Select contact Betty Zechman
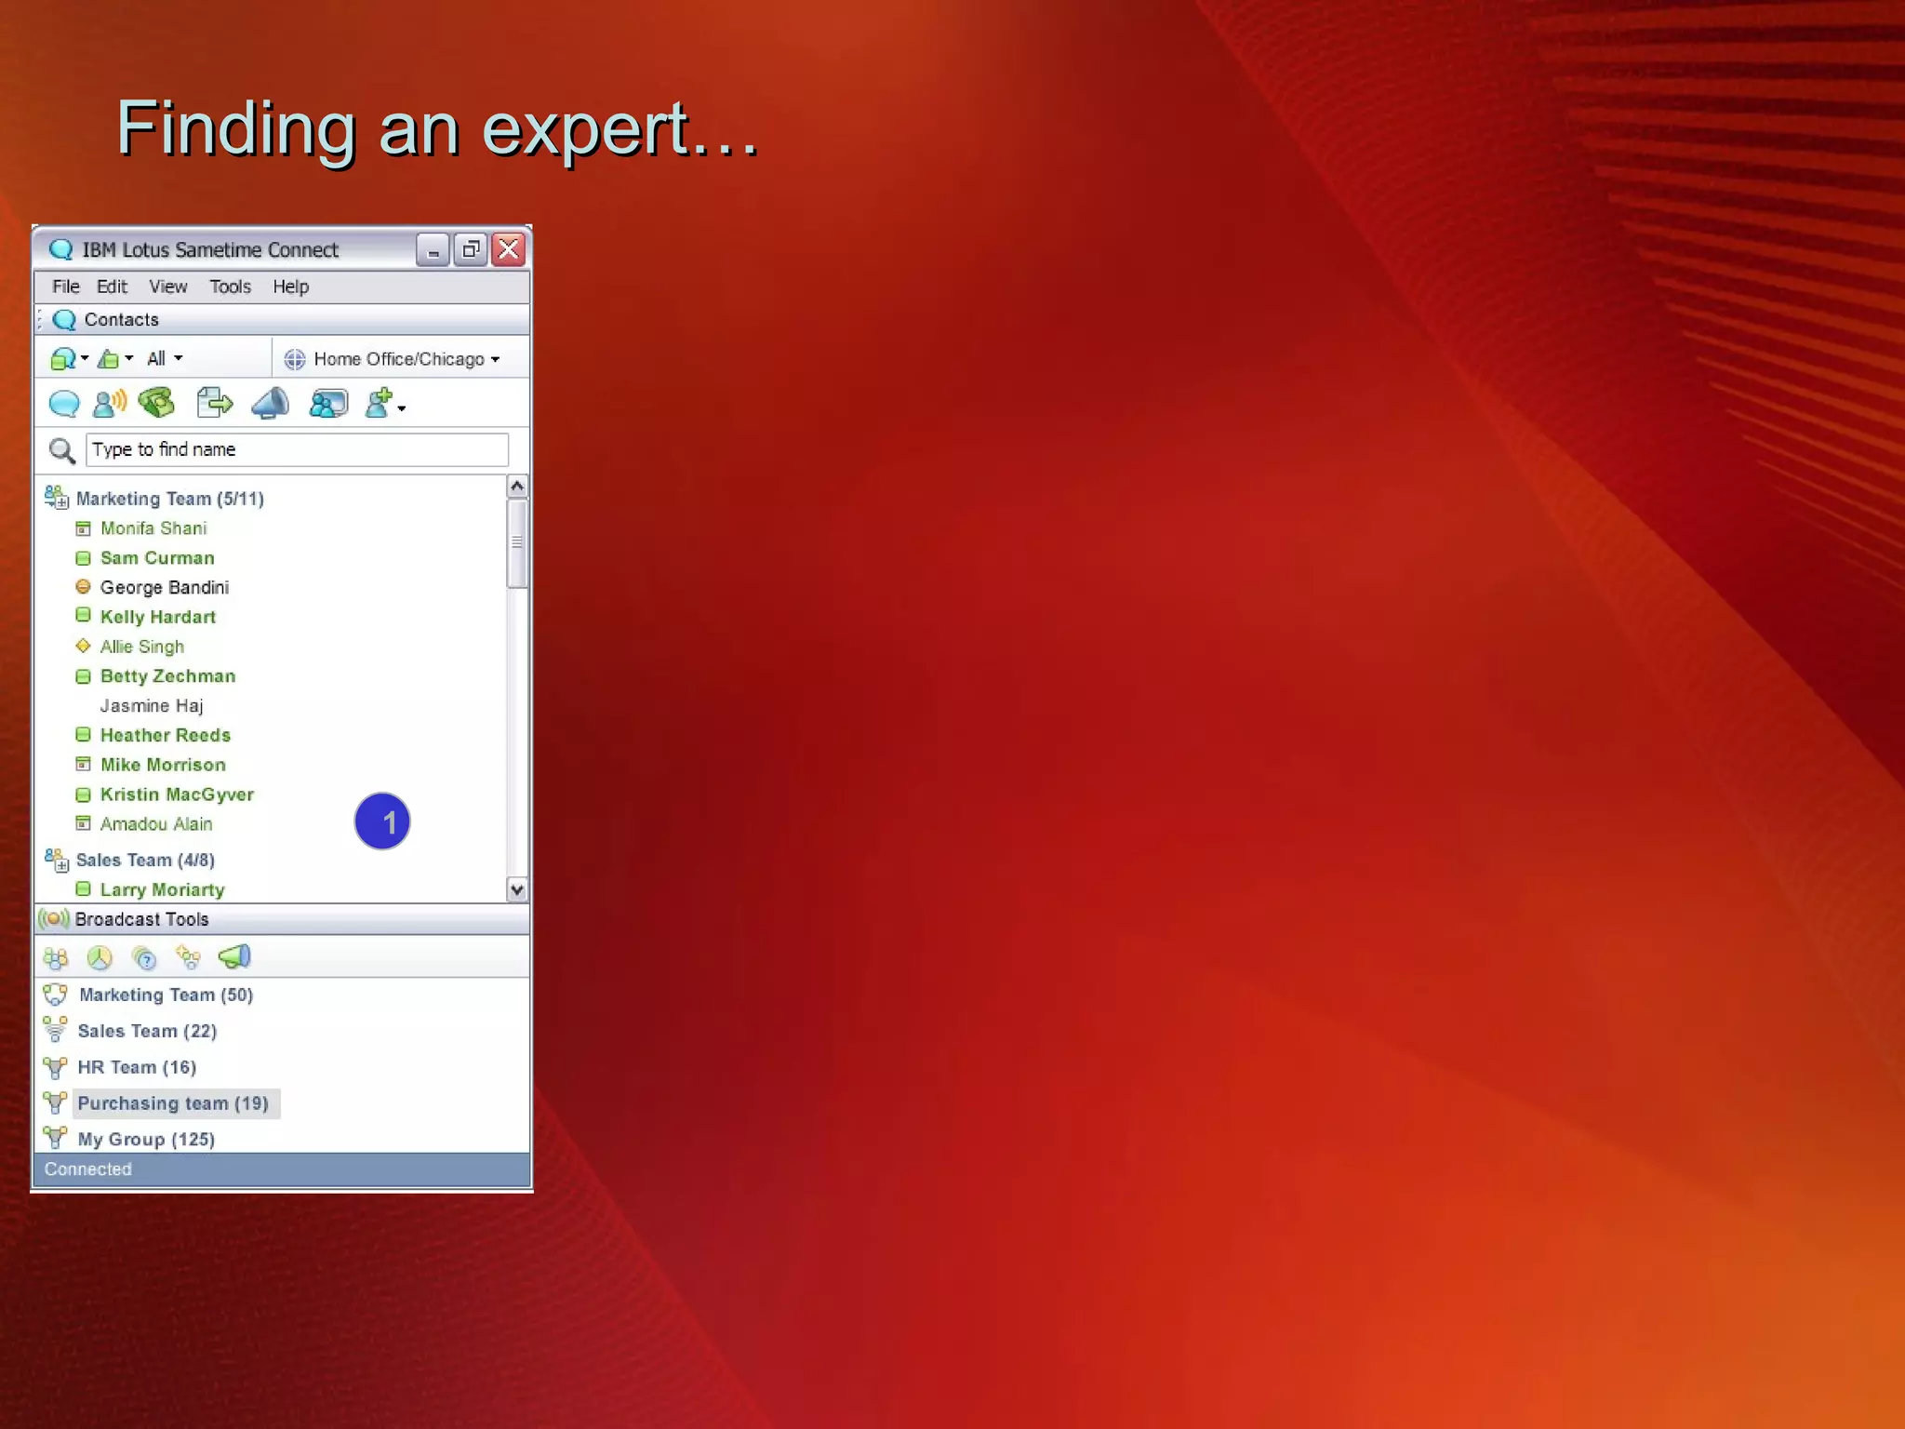 167,676
